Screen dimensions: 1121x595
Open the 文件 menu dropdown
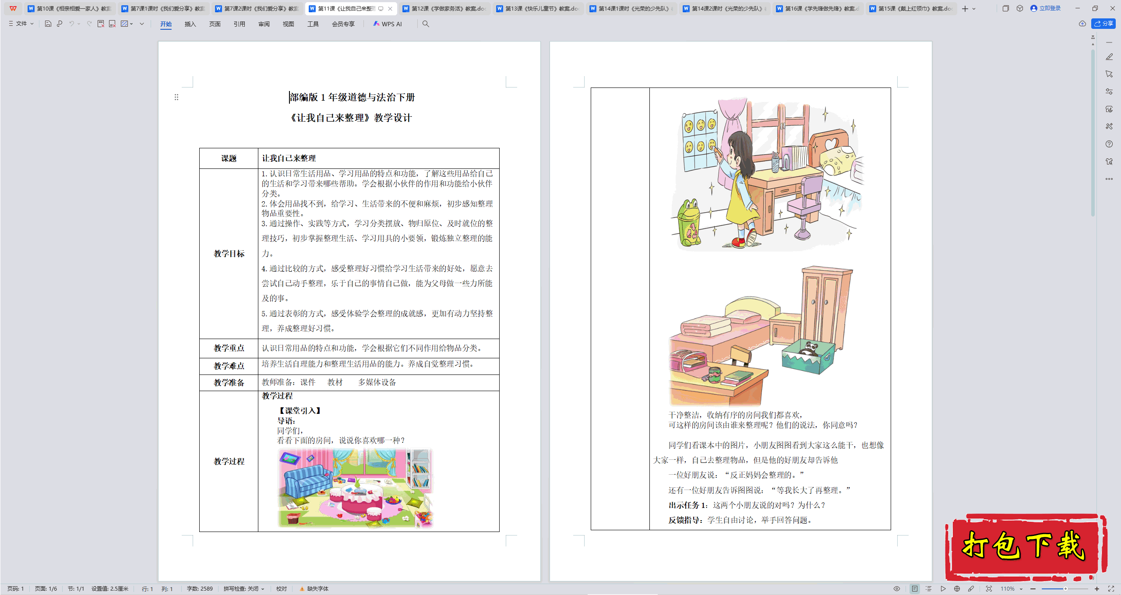coord(21,24)
